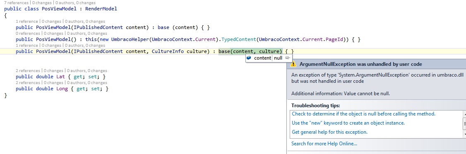Show '2 references' CodeLens above Long property

click(x=28, y=83)
